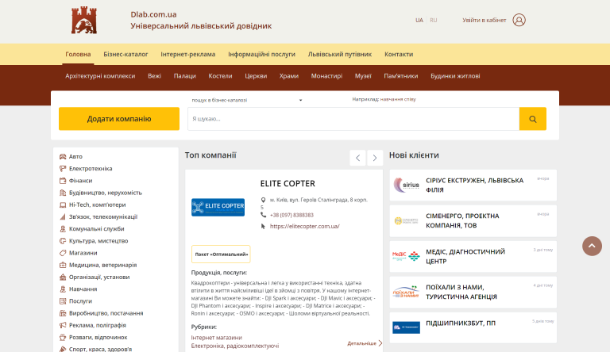Select Архітектурні комплекси in the brown bar
The image size is (610, 352).
coord(100,76)
